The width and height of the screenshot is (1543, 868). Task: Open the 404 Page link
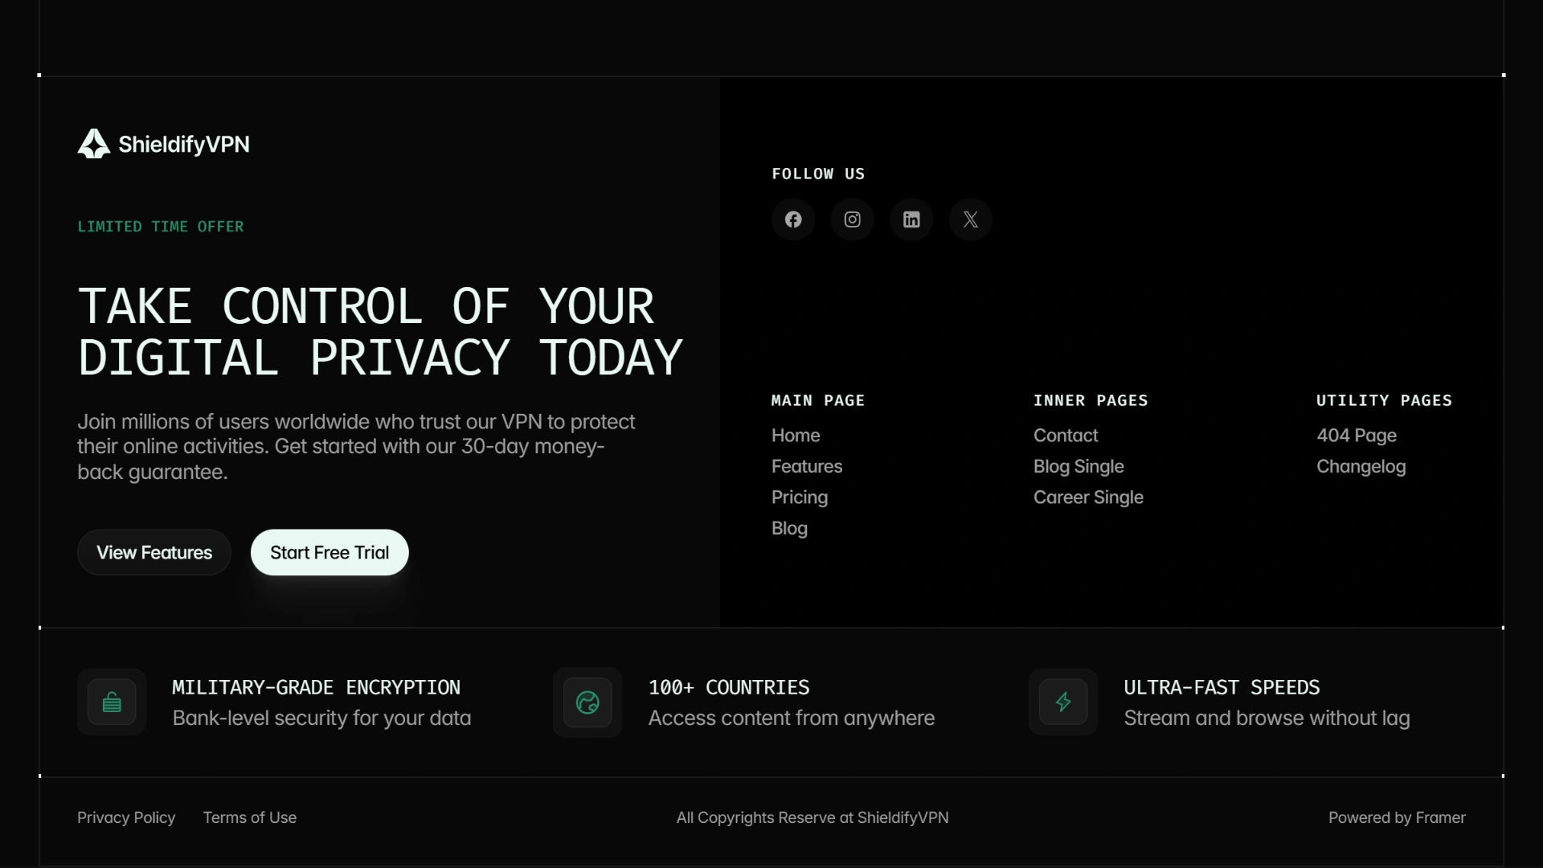(1357, 436)
